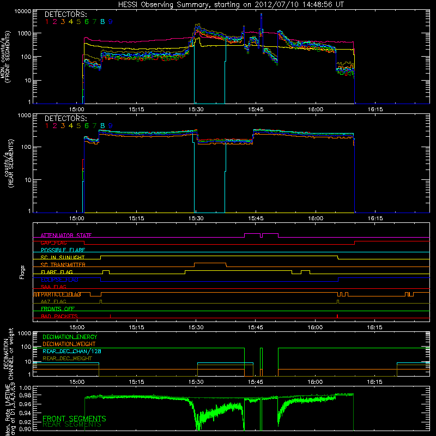Click the DECIMATION_ENERGY legend label

[70, 337]
